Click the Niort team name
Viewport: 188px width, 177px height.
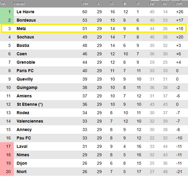coord(22,172)
